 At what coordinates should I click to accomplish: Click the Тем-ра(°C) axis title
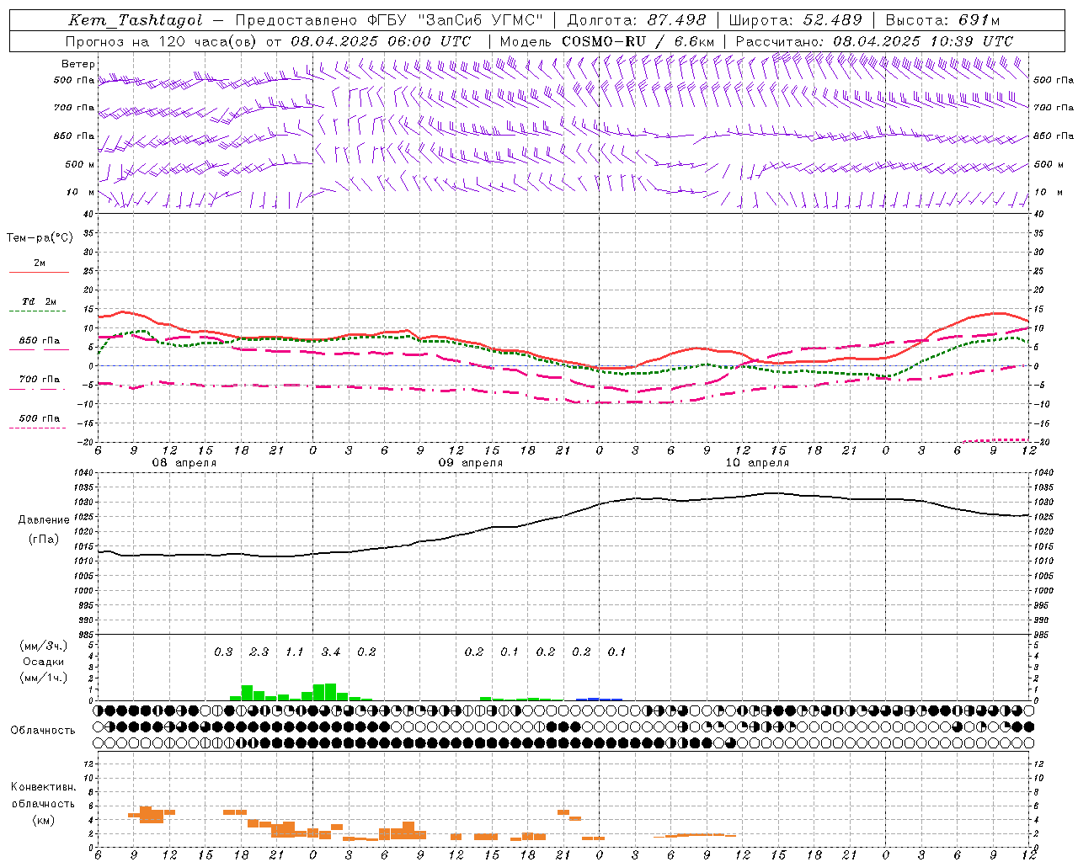click(40, 238)
